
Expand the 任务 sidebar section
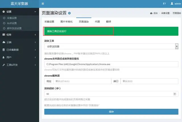tap(35, 35)
